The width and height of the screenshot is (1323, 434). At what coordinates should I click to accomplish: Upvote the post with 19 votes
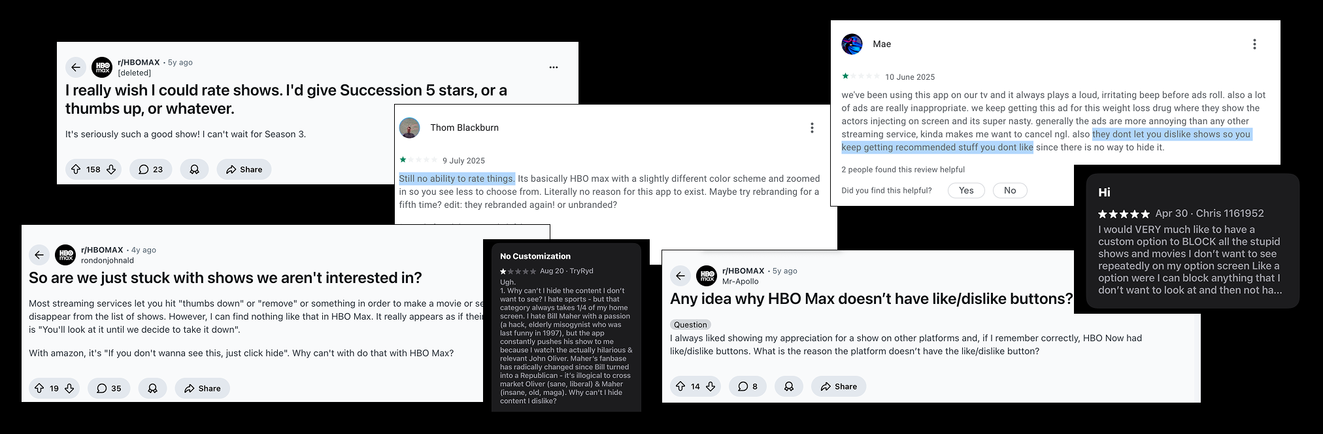click(39, 388)
